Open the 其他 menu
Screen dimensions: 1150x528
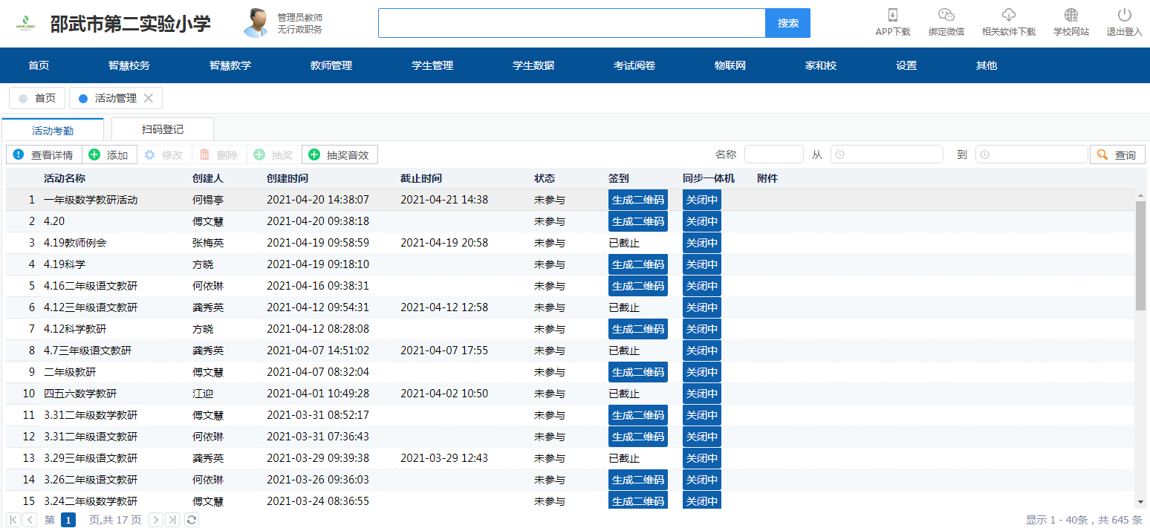987,65
